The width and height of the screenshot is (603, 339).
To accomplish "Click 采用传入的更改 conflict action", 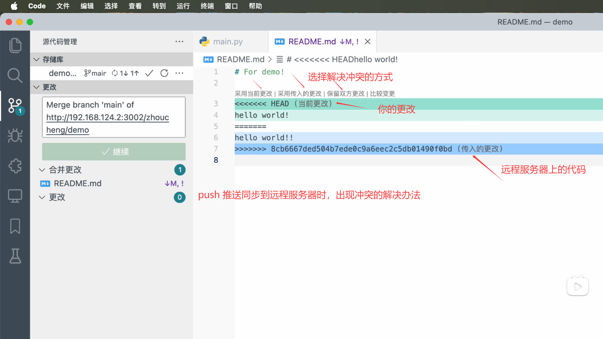I will pos(299,94).
